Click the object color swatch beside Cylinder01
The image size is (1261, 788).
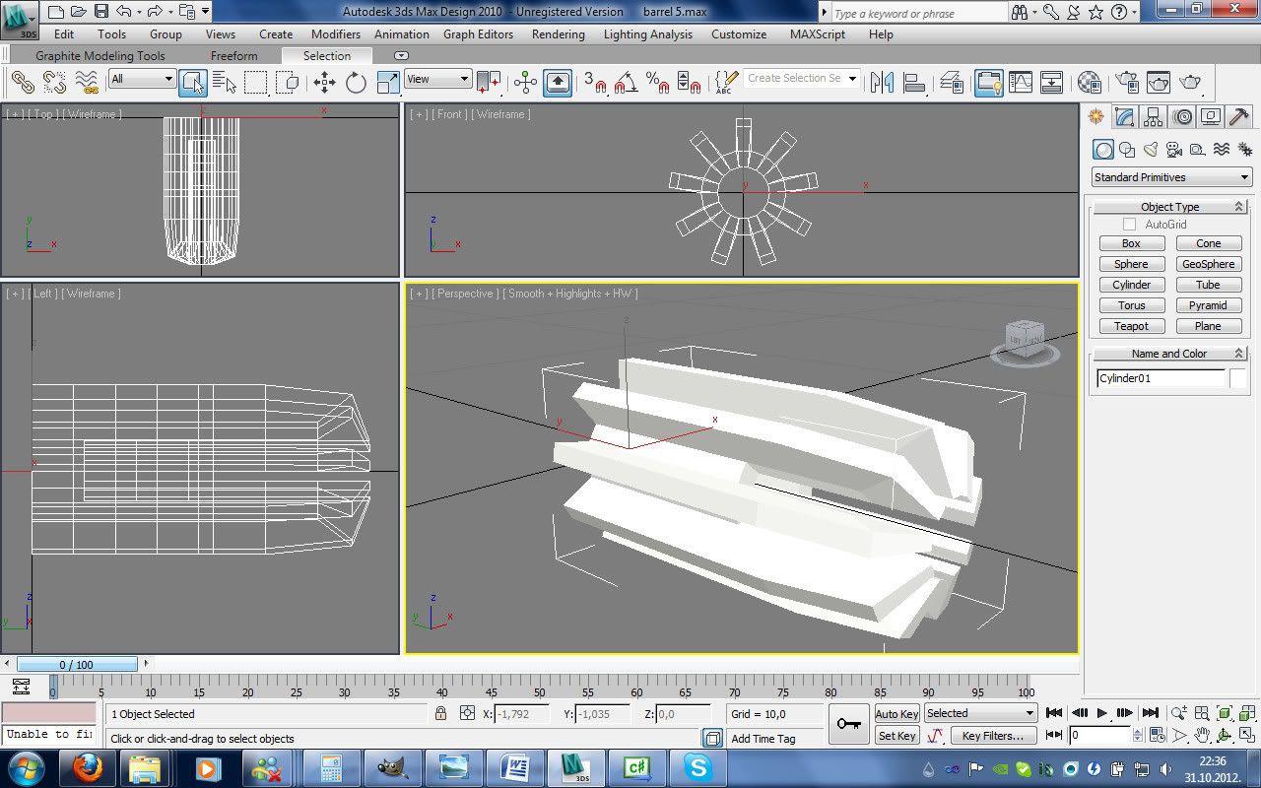[x=1237, y=378]
